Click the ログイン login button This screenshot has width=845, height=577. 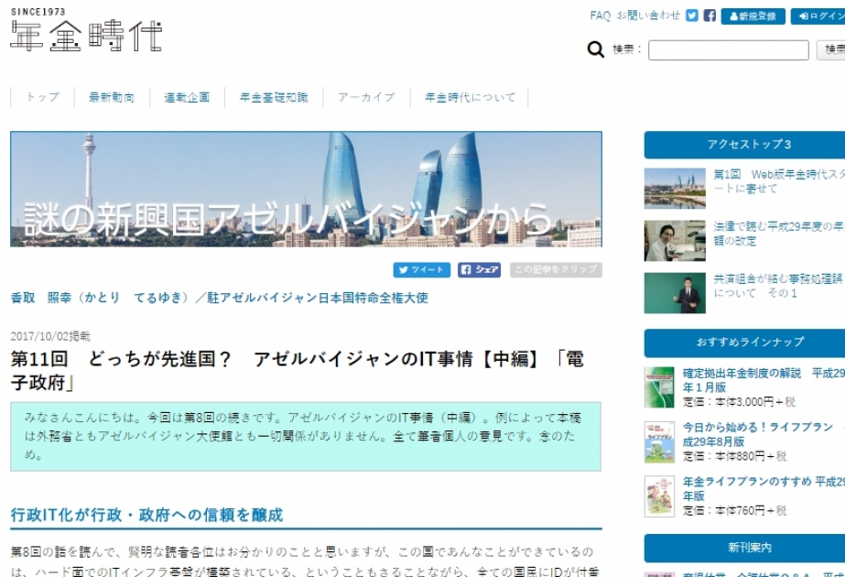(x=819, y=16)
